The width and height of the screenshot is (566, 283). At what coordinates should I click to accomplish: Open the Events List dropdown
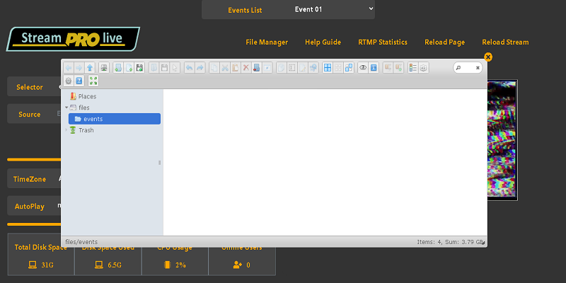pyautogui.click(x=333, y=9)
